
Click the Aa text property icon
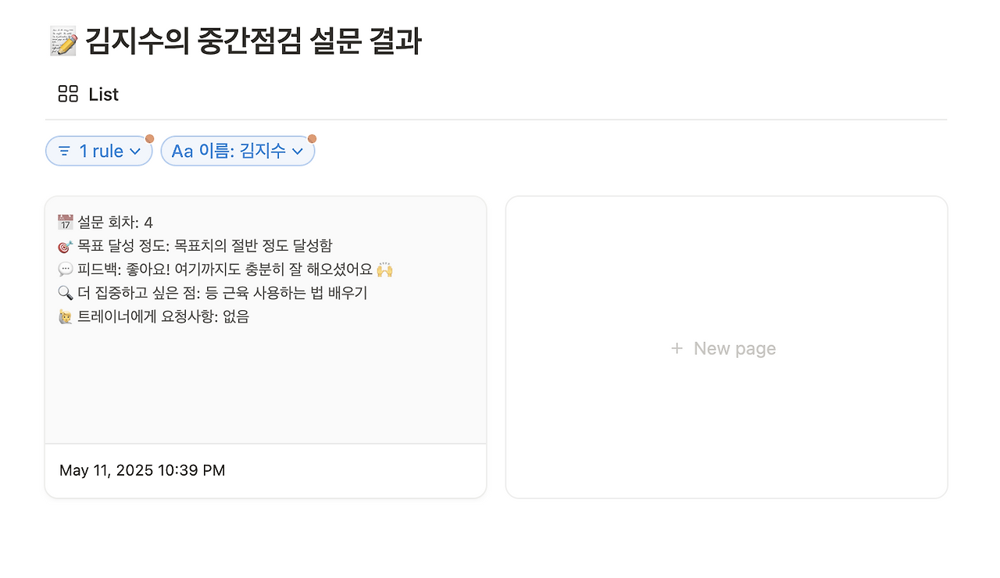pyautogui.click(x=182, y=152)
